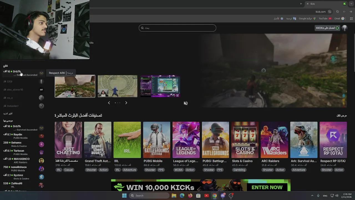This screenshot has height=200, width=355.
Task: Open the Slots & Casino category card
Action: tap(245, 140)
